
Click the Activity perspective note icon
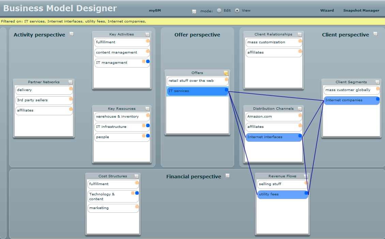point(72,34)
